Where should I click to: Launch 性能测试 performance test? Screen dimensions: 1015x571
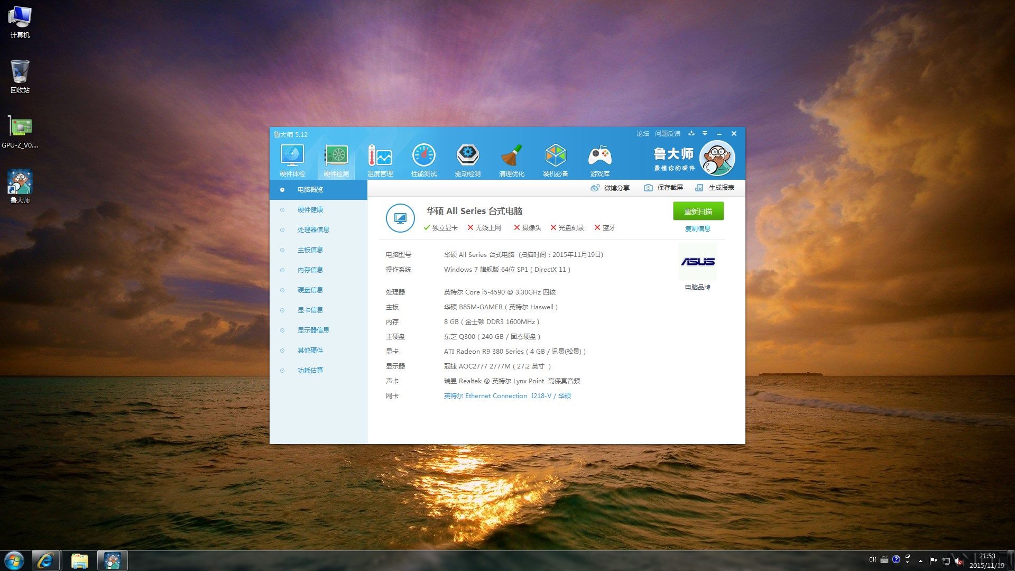tap(424, 160)
